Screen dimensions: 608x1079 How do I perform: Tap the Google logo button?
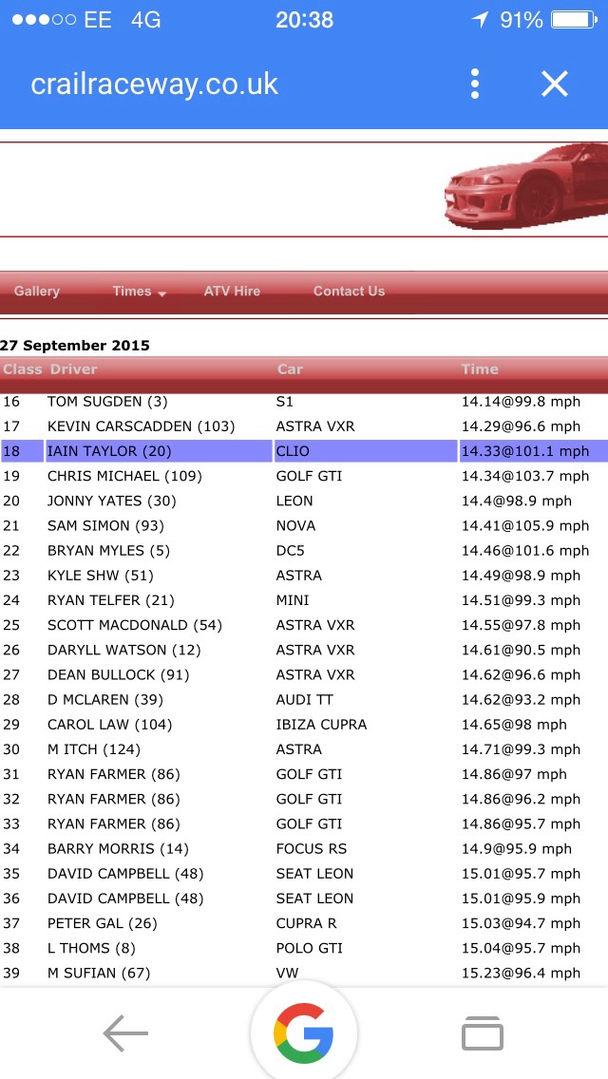(x=304, y=1033)
